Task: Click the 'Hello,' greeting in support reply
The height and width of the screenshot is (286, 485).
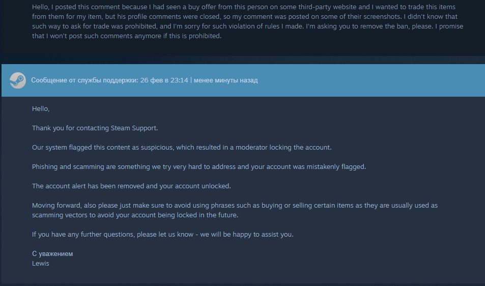Action: coord(41,109)
